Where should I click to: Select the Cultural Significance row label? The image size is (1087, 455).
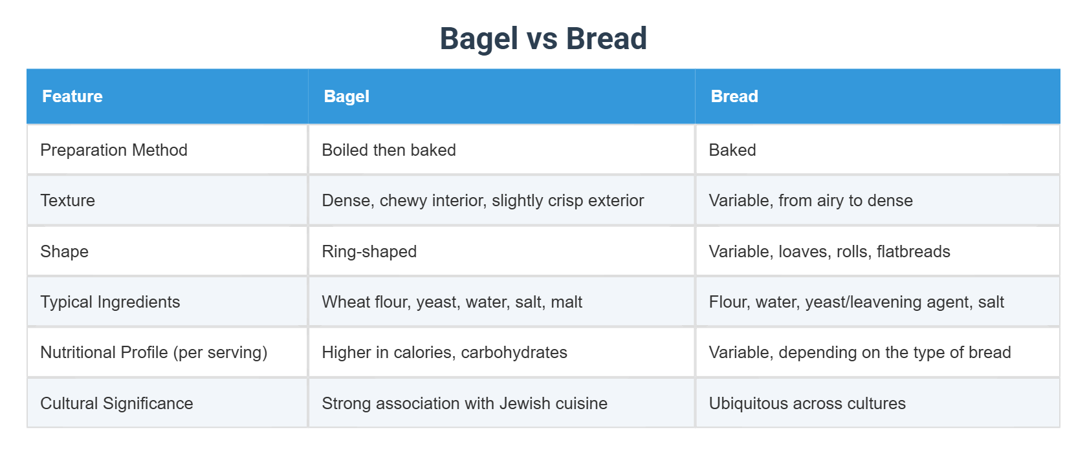tap(116, 403)
